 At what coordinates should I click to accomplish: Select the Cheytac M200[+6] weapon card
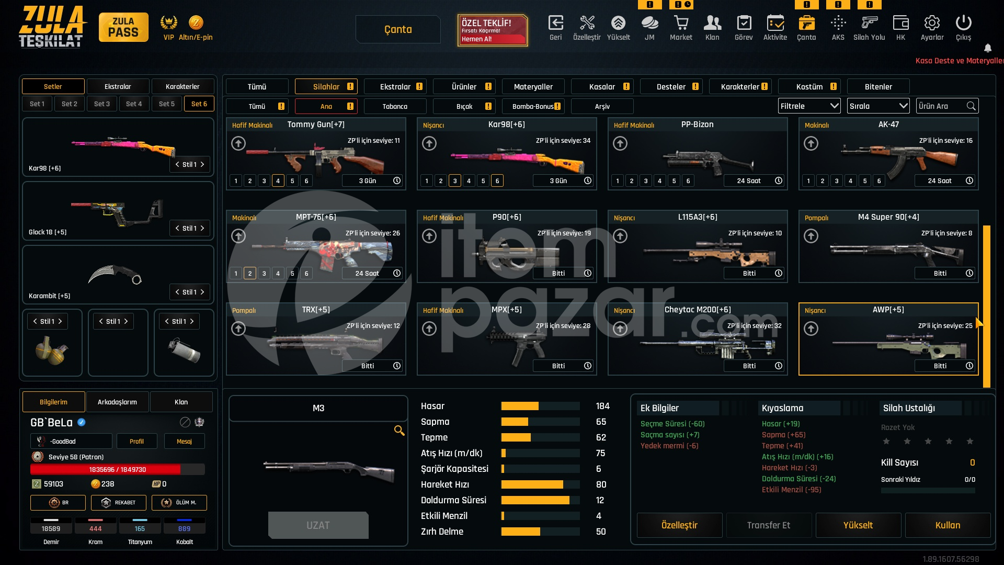698,338
